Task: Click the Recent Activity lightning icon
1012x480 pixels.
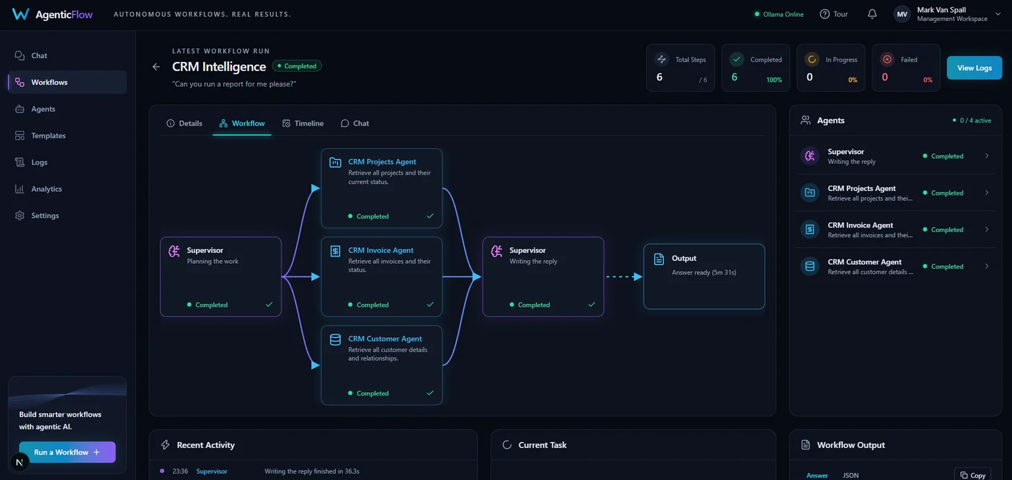Action: pos(165,445)
